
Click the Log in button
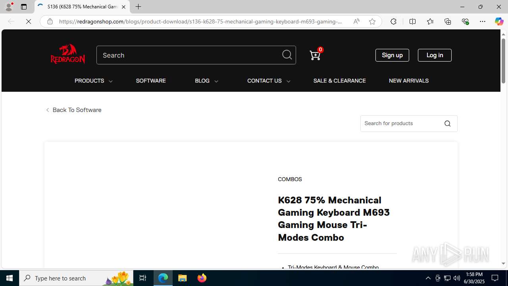coord(435,55)
